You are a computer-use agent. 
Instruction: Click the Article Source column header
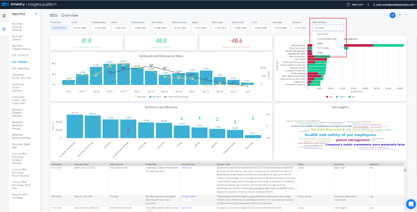[x=116, y=165]
